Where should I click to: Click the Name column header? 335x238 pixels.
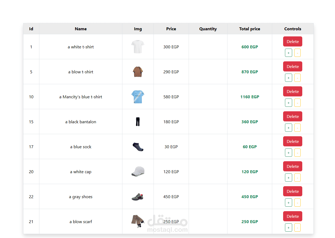(81, 29)
